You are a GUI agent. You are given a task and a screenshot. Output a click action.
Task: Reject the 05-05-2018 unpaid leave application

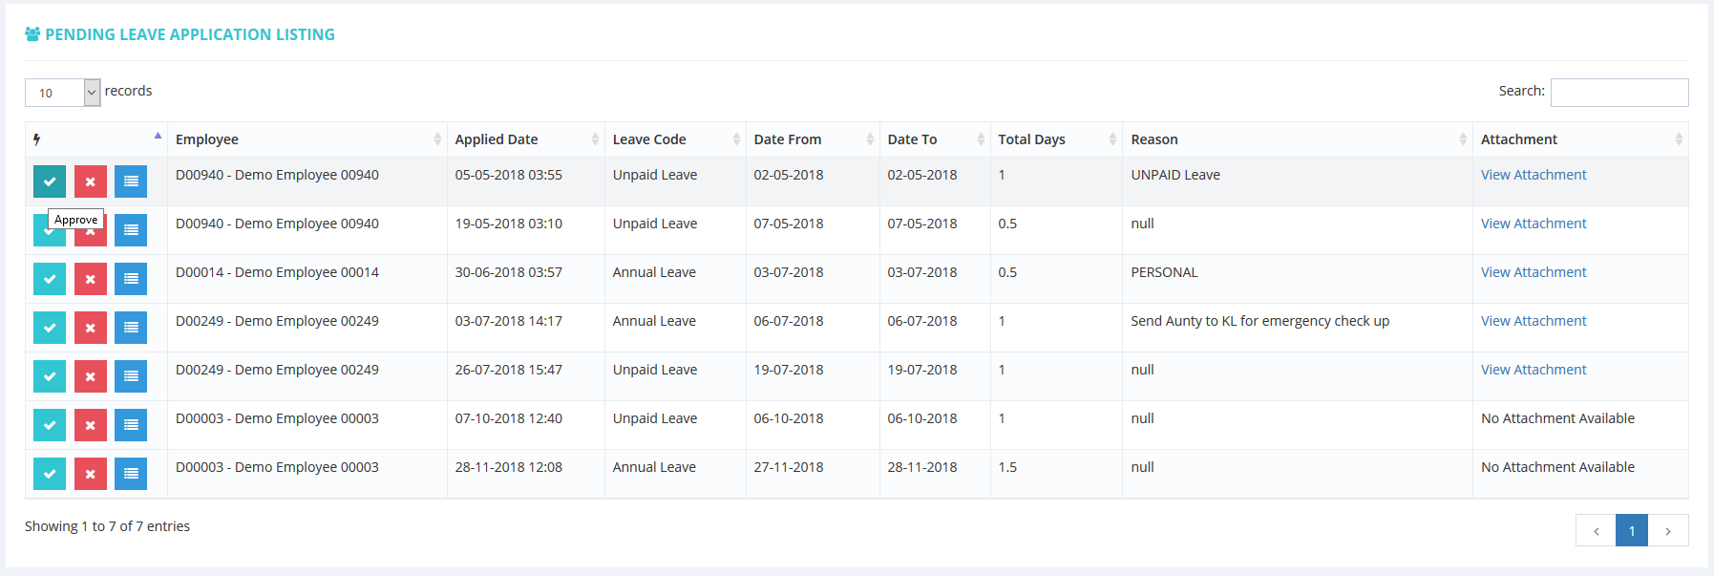pos(90,181)
